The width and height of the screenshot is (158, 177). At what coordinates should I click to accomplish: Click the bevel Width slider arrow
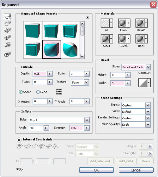click(128, 83)
